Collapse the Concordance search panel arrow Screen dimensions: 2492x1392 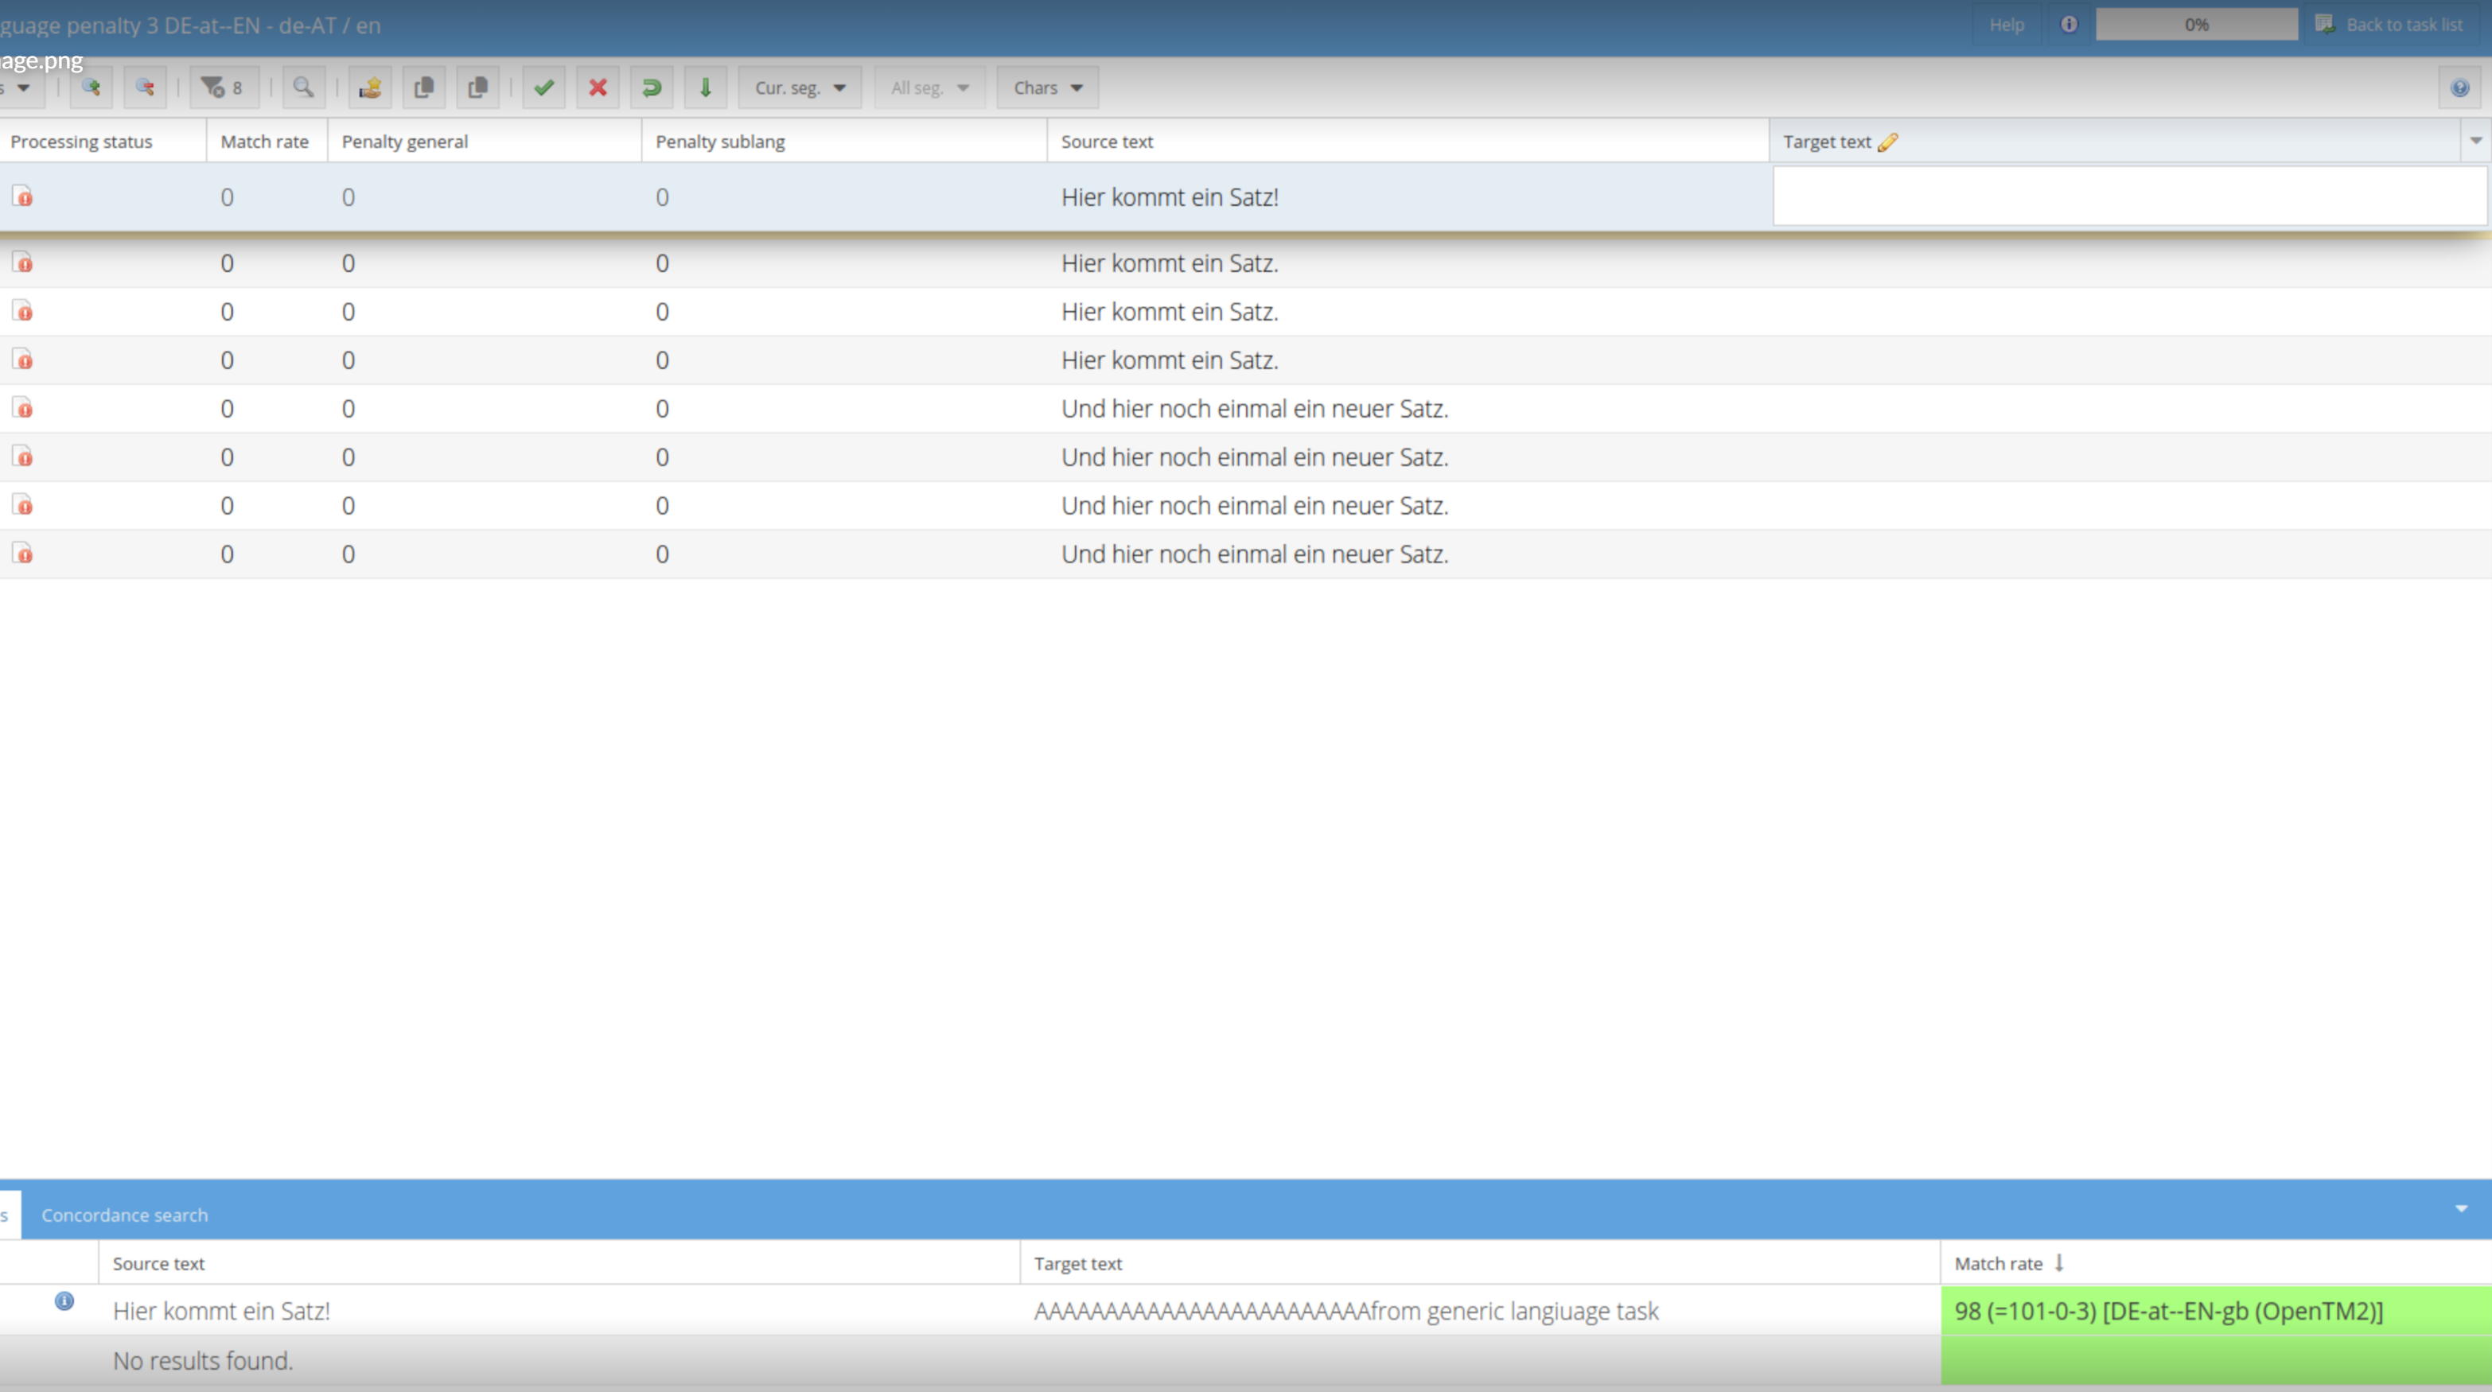coord(2461,1208)
